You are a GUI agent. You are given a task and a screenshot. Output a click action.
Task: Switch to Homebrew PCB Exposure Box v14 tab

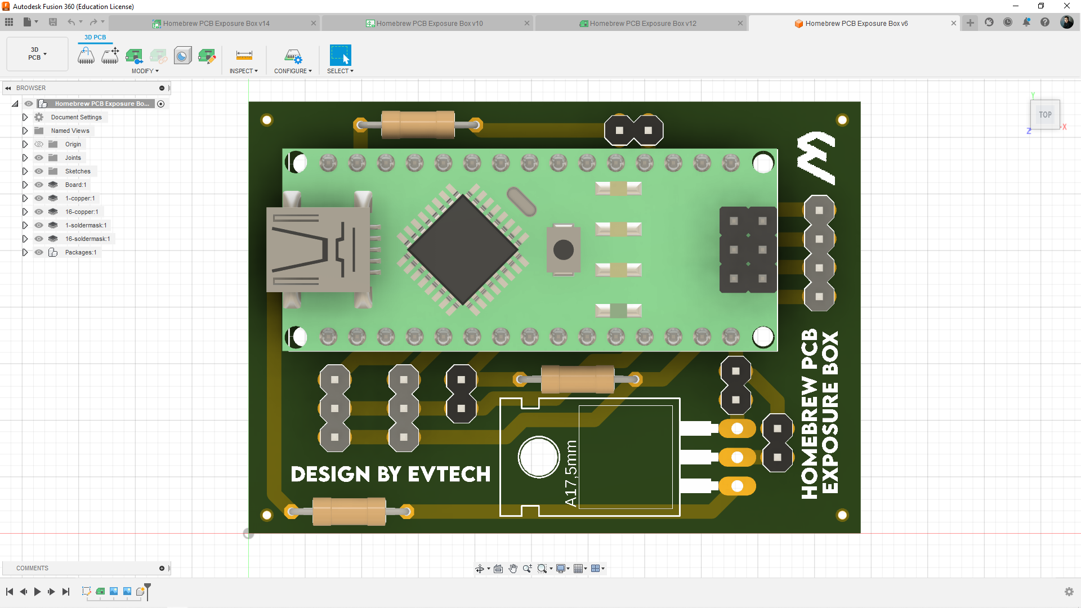click(x=216, y=23)
